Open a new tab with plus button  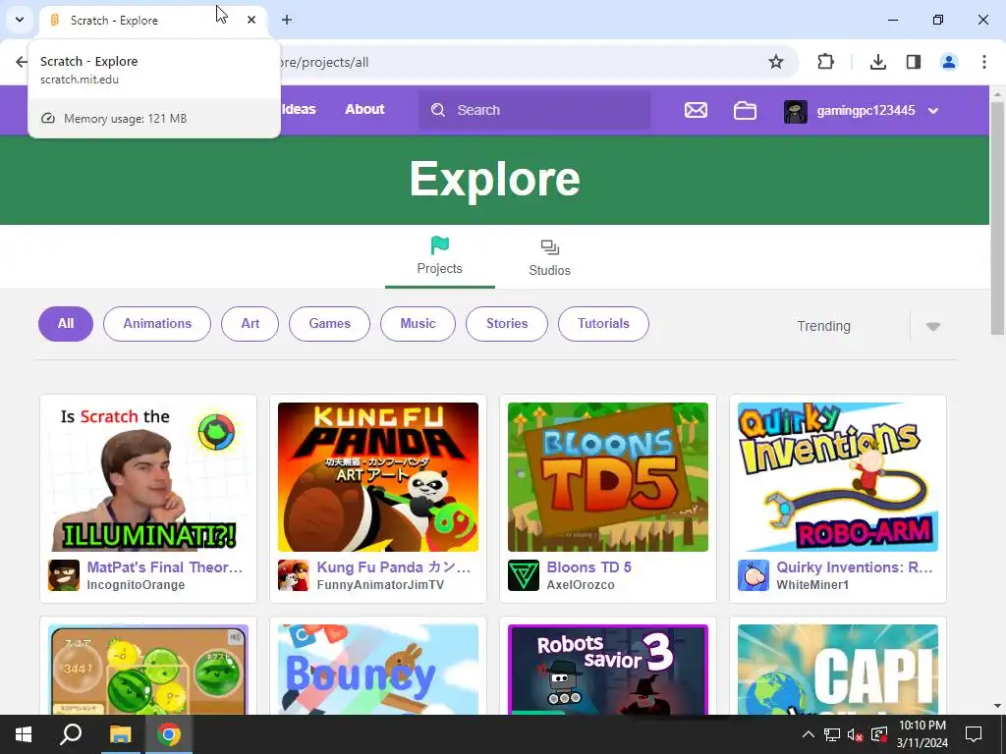pos(287,20)
